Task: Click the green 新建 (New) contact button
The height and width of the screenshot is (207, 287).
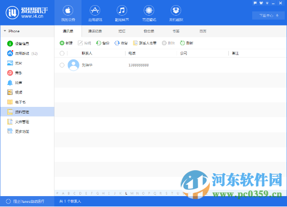Action: point(66,43)
